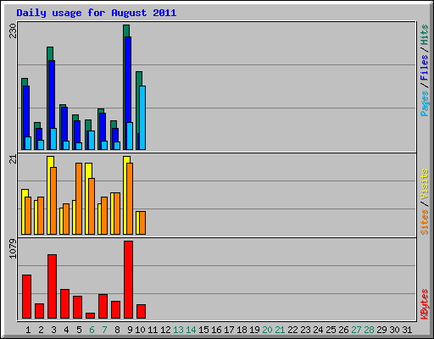Click day label "10" on the axis

140,330
